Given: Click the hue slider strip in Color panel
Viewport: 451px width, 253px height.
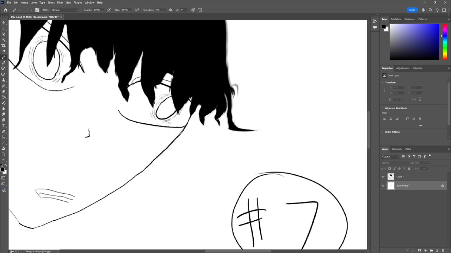Looking at the screenshot, I should click(445, 42).
